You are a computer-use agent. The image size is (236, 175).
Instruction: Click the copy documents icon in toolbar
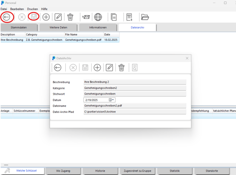point(114,17)
